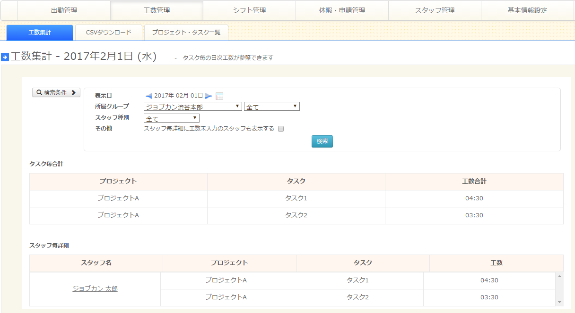The width and height of the screenshot is (575, 313).
Task: Switch to the CSVダウンロード sub tab
Action: point(109,33)
